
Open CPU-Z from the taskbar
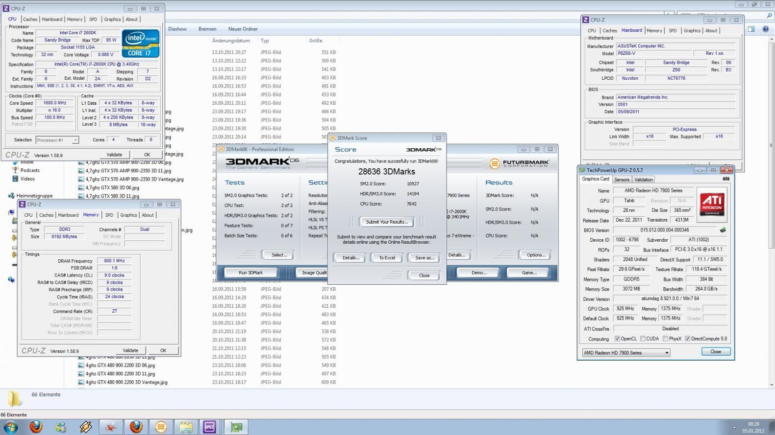point(210,427)
